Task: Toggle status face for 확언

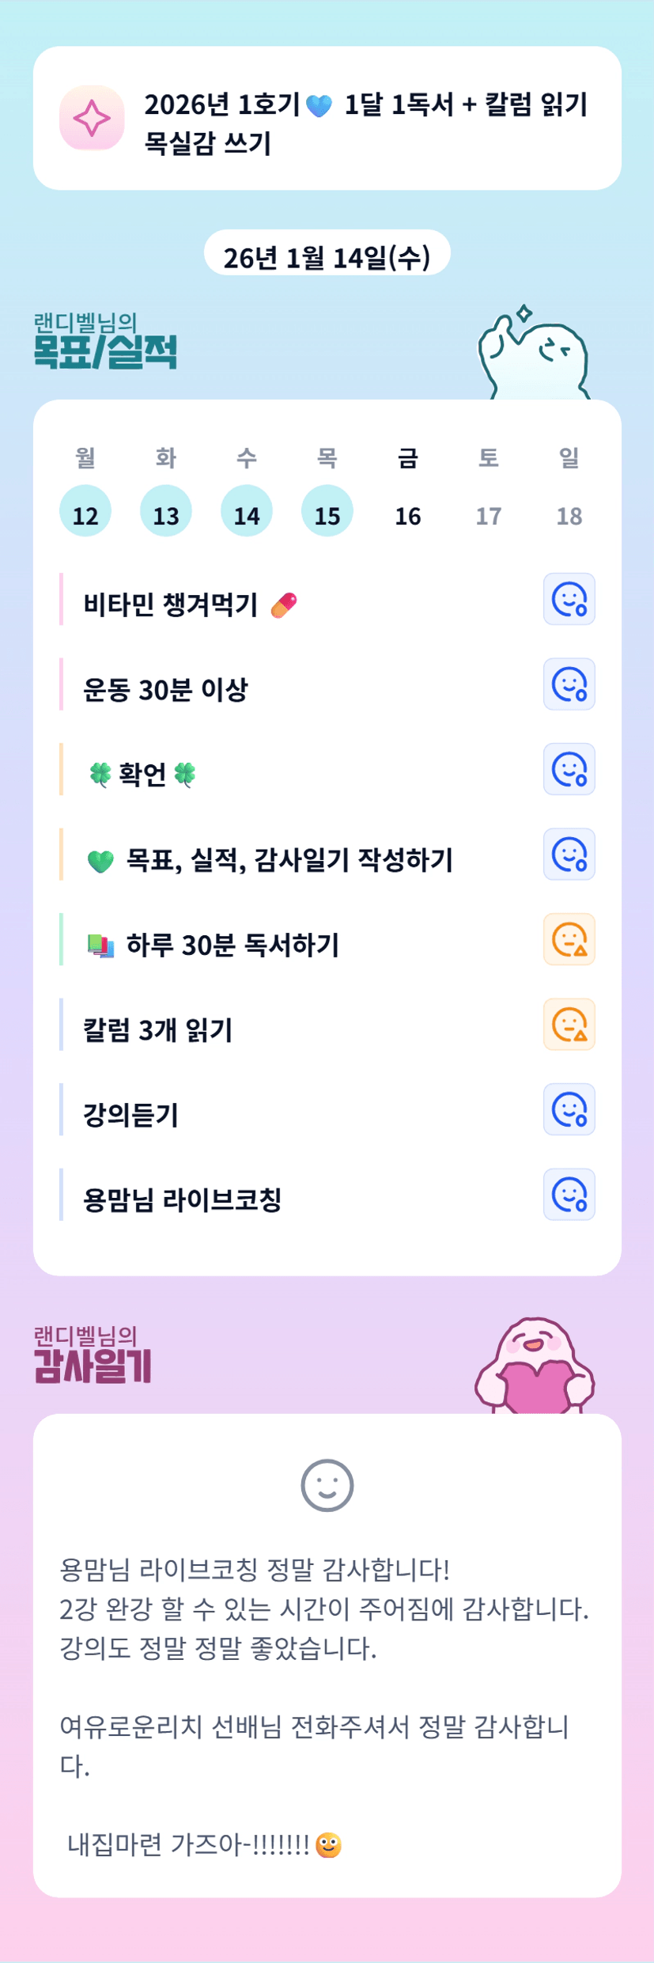Action: point(569,769)
